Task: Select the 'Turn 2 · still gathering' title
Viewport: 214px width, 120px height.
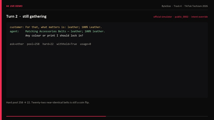Action: click(26, 16)
